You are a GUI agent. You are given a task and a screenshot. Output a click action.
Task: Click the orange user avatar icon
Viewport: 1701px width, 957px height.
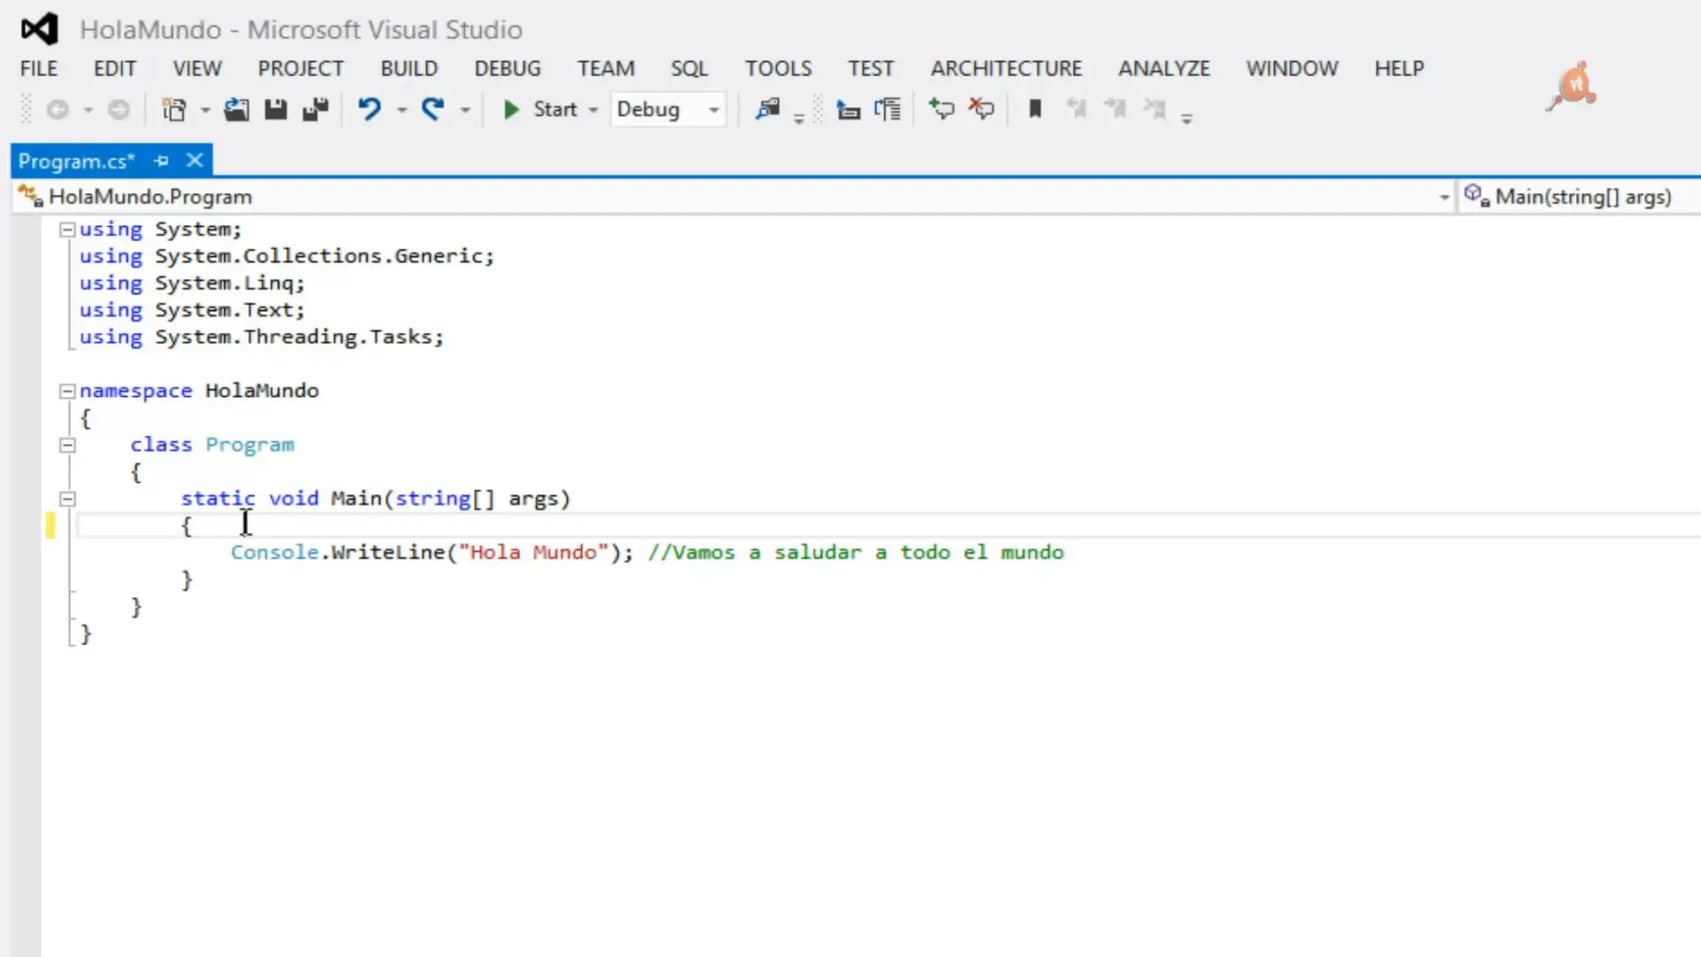pyautogui.click(x=1573, y=86)
